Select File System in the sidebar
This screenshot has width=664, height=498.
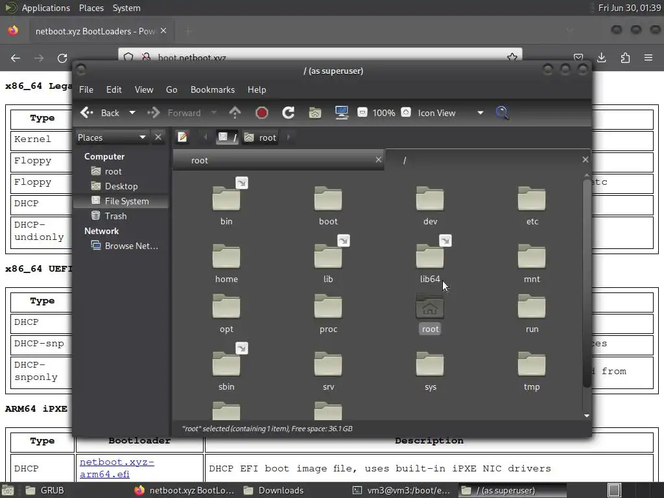pos(121,201)
